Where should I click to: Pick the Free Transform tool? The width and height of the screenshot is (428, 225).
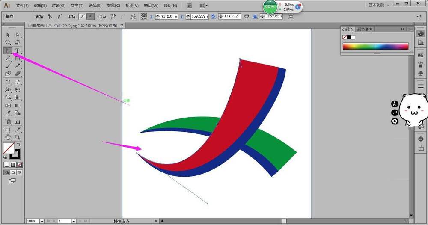pyautogui.click(x=18, y=89)
